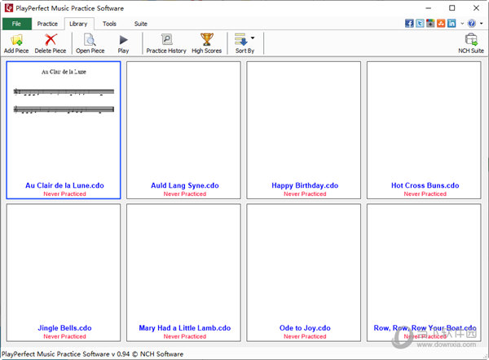Open the Practice History view
The width and height of the screenshot is (489, 360).
coord(166,43)
